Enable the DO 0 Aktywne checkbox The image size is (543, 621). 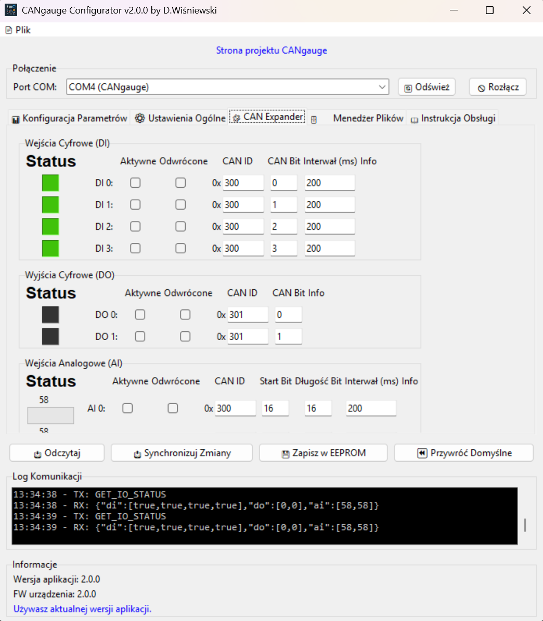pyautogui.click(x=140, y=315)
